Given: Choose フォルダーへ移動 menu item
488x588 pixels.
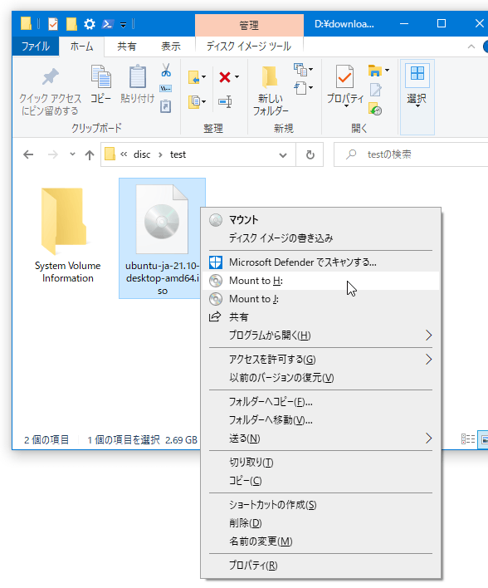Looking at the screenshot, I should pos(320,420).
